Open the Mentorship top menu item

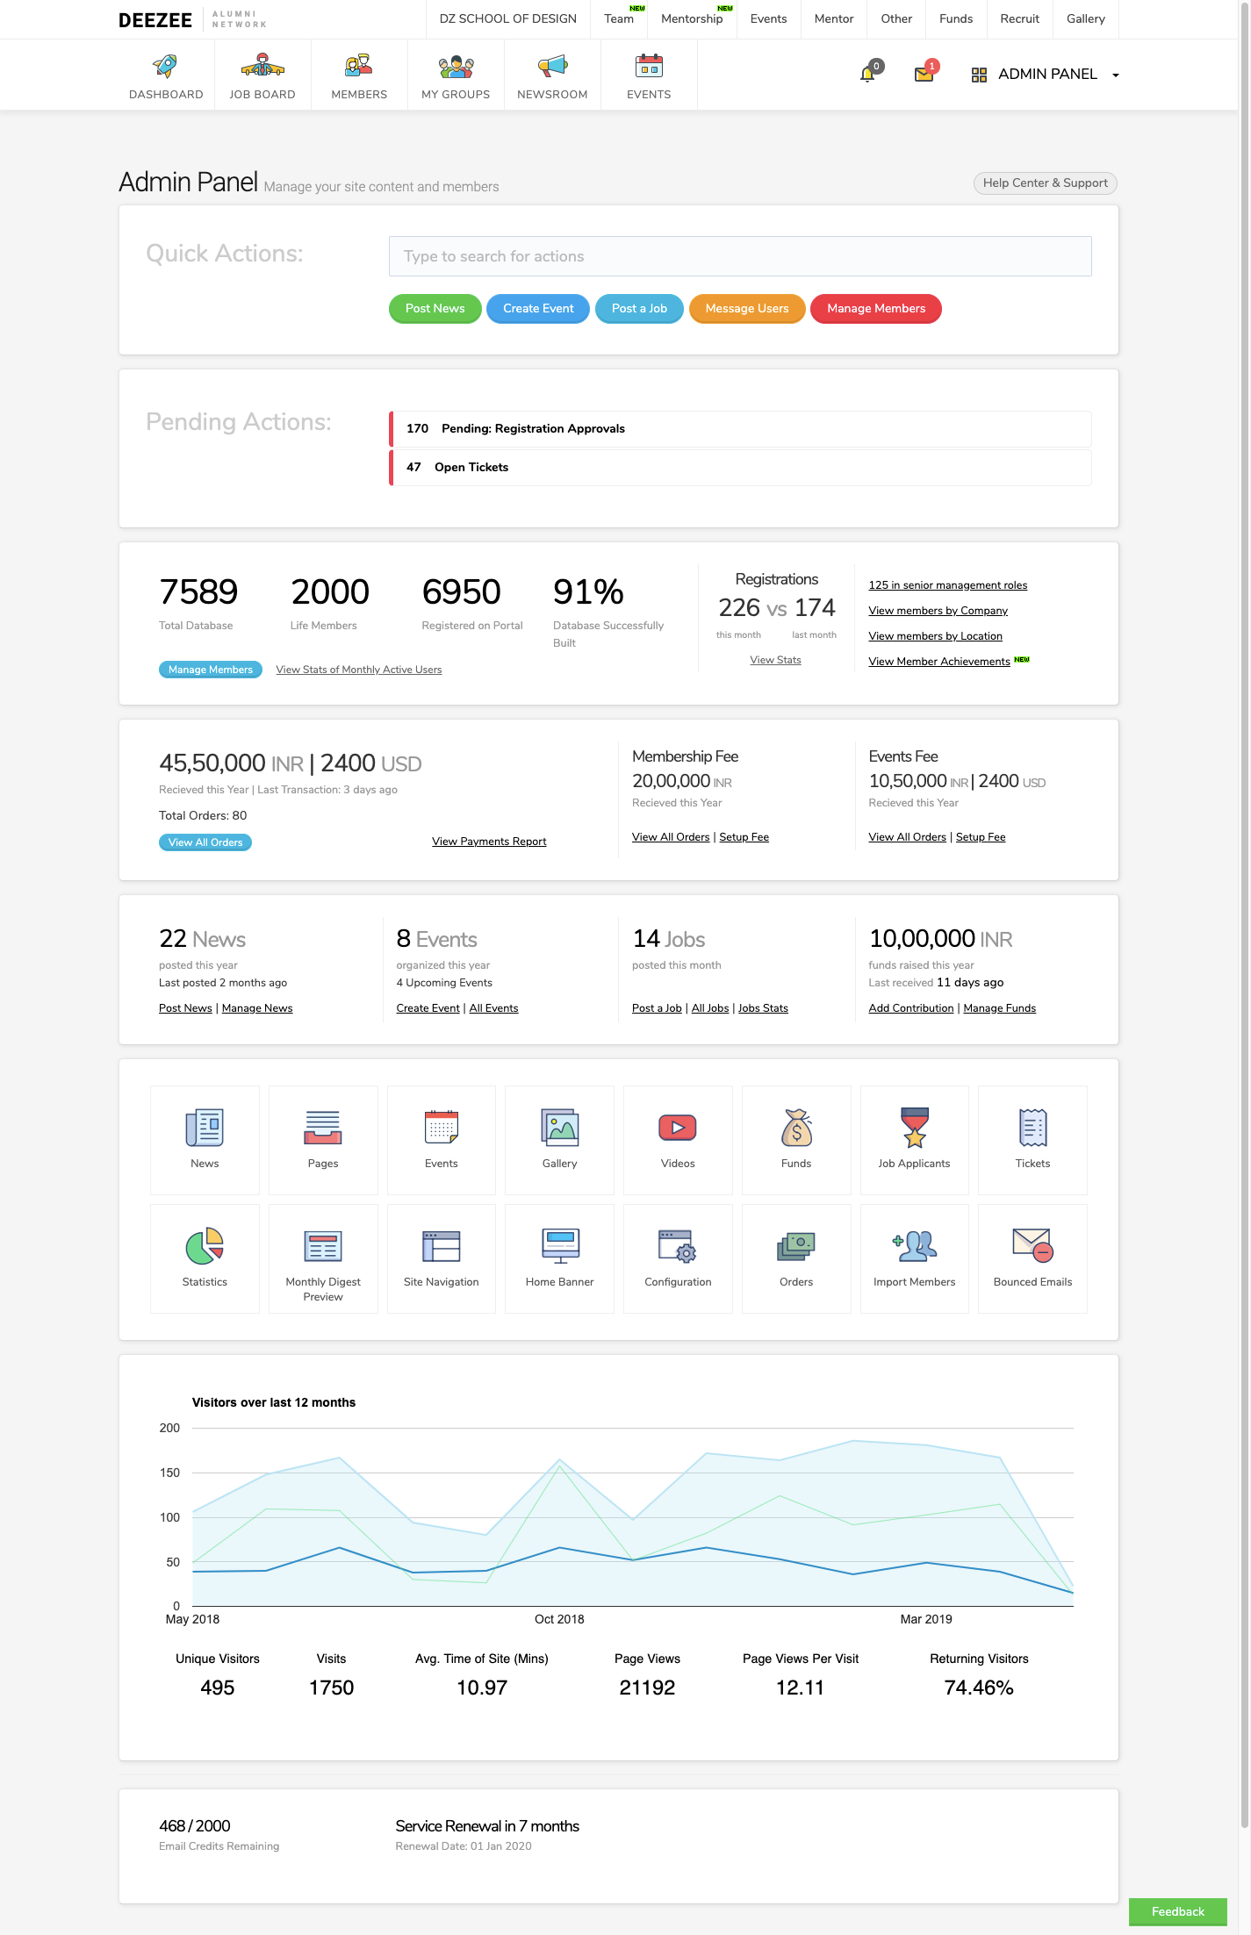[692, 18]
